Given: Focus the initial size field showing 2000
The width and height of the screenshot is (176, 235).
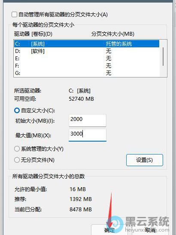Looking at the screenshot, I should 88,121.
